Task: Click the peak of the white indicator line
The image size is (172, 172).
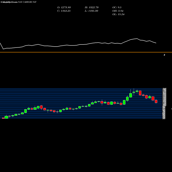Action: pyautogui.click(x=137, y=39)
